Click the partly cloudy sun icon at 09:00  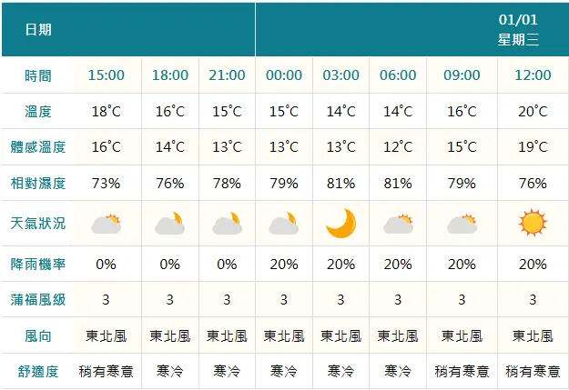pyautogui.click(x=462, y=224)
